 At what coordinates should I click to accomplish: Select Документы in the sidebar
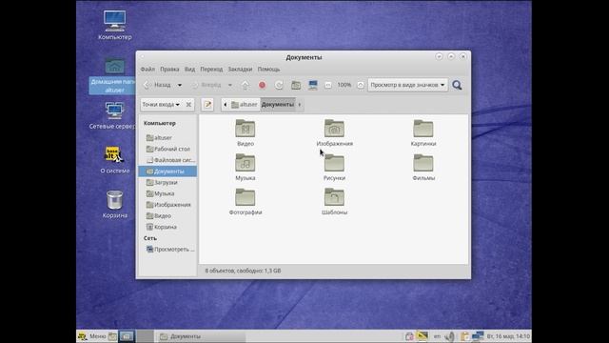[167, 171]
